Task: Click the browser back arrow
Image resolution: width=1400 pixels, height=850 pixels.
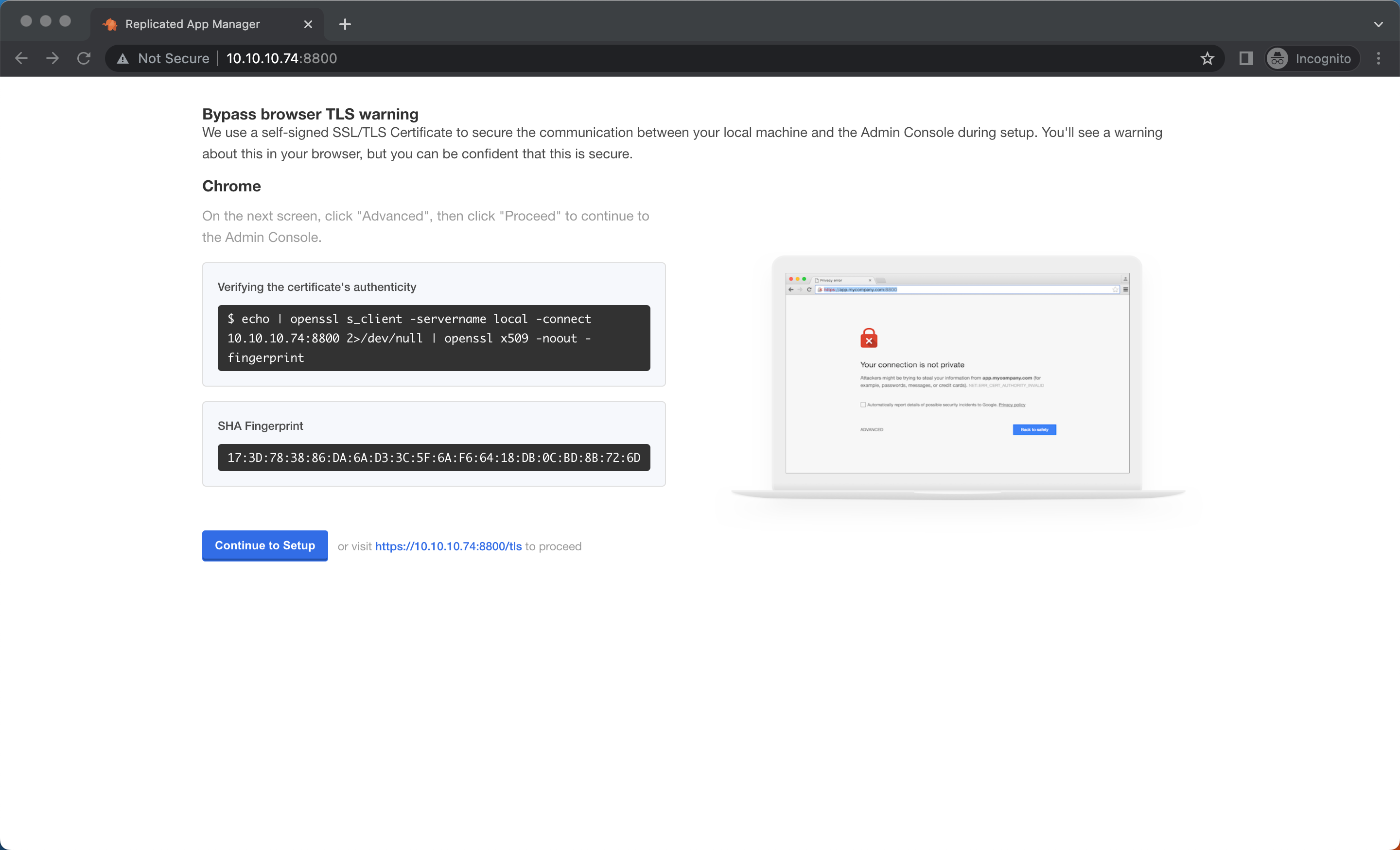Action: (21, 58)
